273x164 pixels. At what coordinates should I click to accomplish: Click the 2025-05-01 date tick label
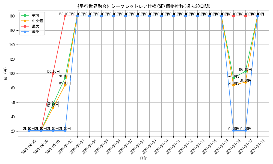(53, 147)
